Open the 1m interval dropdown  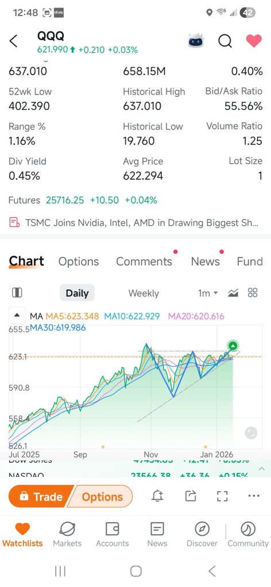coord(208,293)
